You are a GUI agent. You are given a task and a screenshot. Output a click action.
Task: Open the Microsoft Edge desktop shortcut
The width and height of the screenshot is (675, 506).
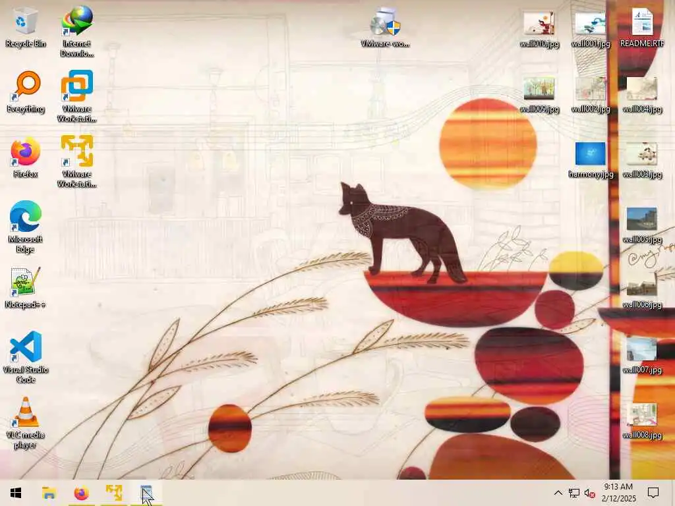point(26,227)
